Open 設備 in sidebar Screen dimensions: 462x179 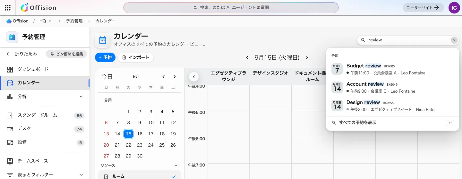point(45,142)
